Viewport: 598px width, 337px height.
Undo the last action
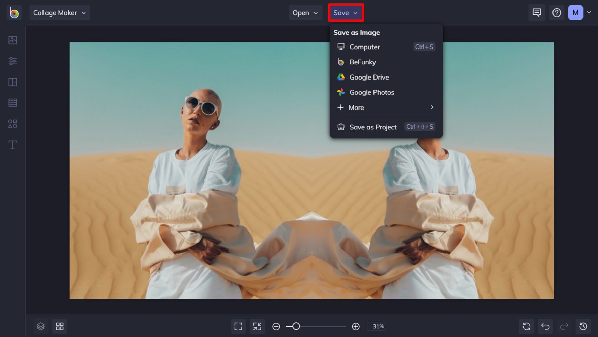(x=545, y=326)
